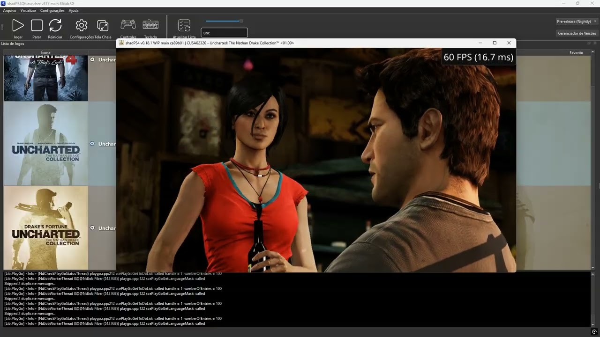Open the Pre-release (Nightly) dropdown
The image size is (600, 337).
click(577, 22)
